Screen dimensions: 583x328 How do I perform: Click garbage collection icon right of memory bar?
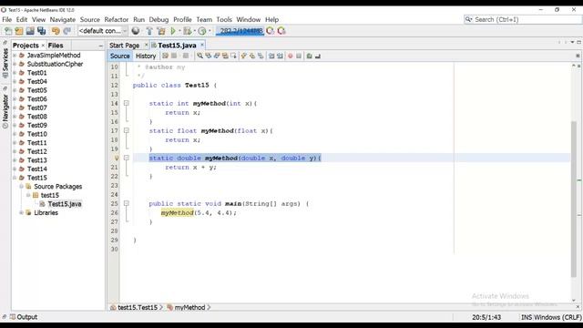point(271,31)
